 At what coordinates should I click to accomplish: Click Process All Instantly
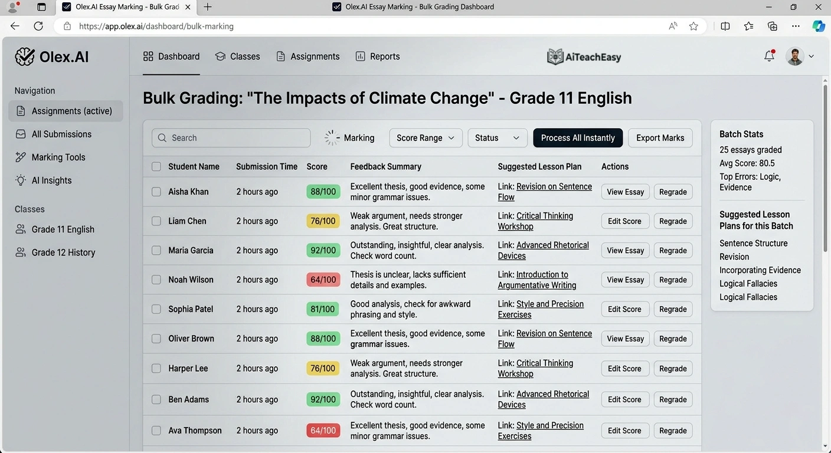point(577,137)
